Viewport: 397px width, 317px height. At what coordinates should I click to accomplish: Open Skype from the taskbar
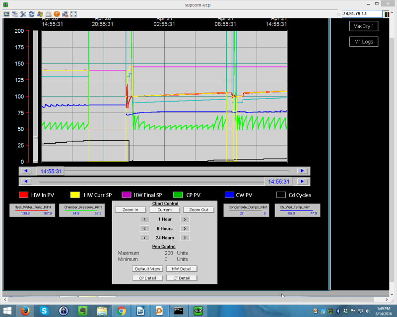44,311
